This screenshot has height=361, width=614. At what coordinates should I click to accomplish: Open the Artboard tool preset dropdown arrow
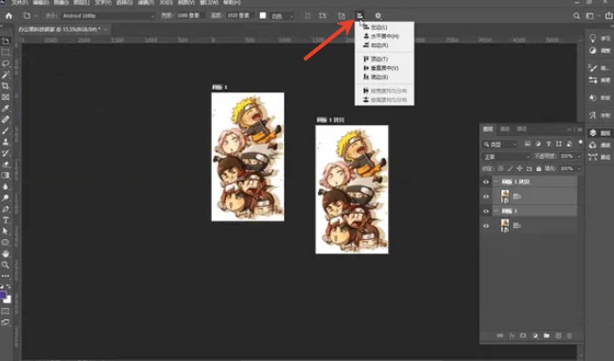pyautogui.click(x=36, y=16)
